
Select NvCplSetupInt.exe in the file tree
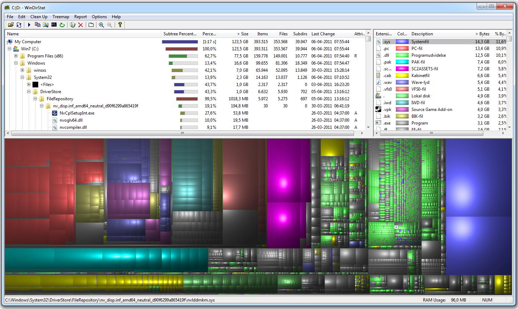pyautogui.click(x=77, y=113)
